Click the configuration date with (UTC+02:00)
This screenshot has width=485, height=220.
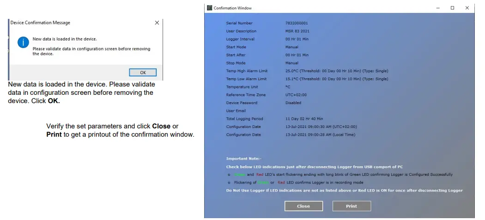321,127
